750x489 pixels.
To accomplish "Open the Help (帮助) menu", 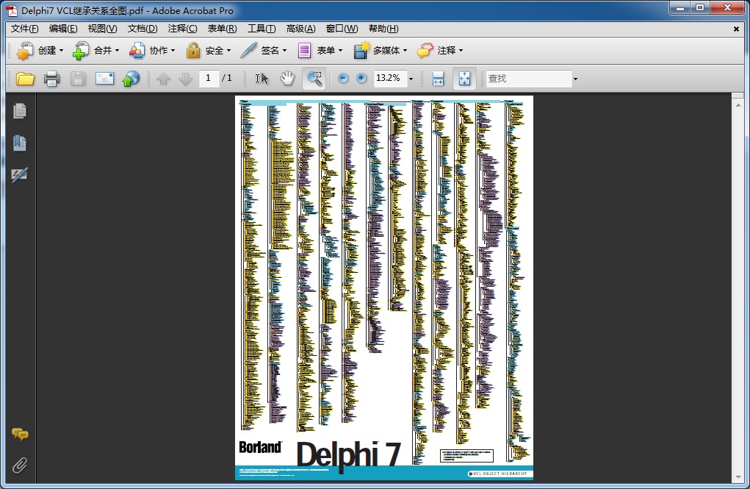I will 383,29.
